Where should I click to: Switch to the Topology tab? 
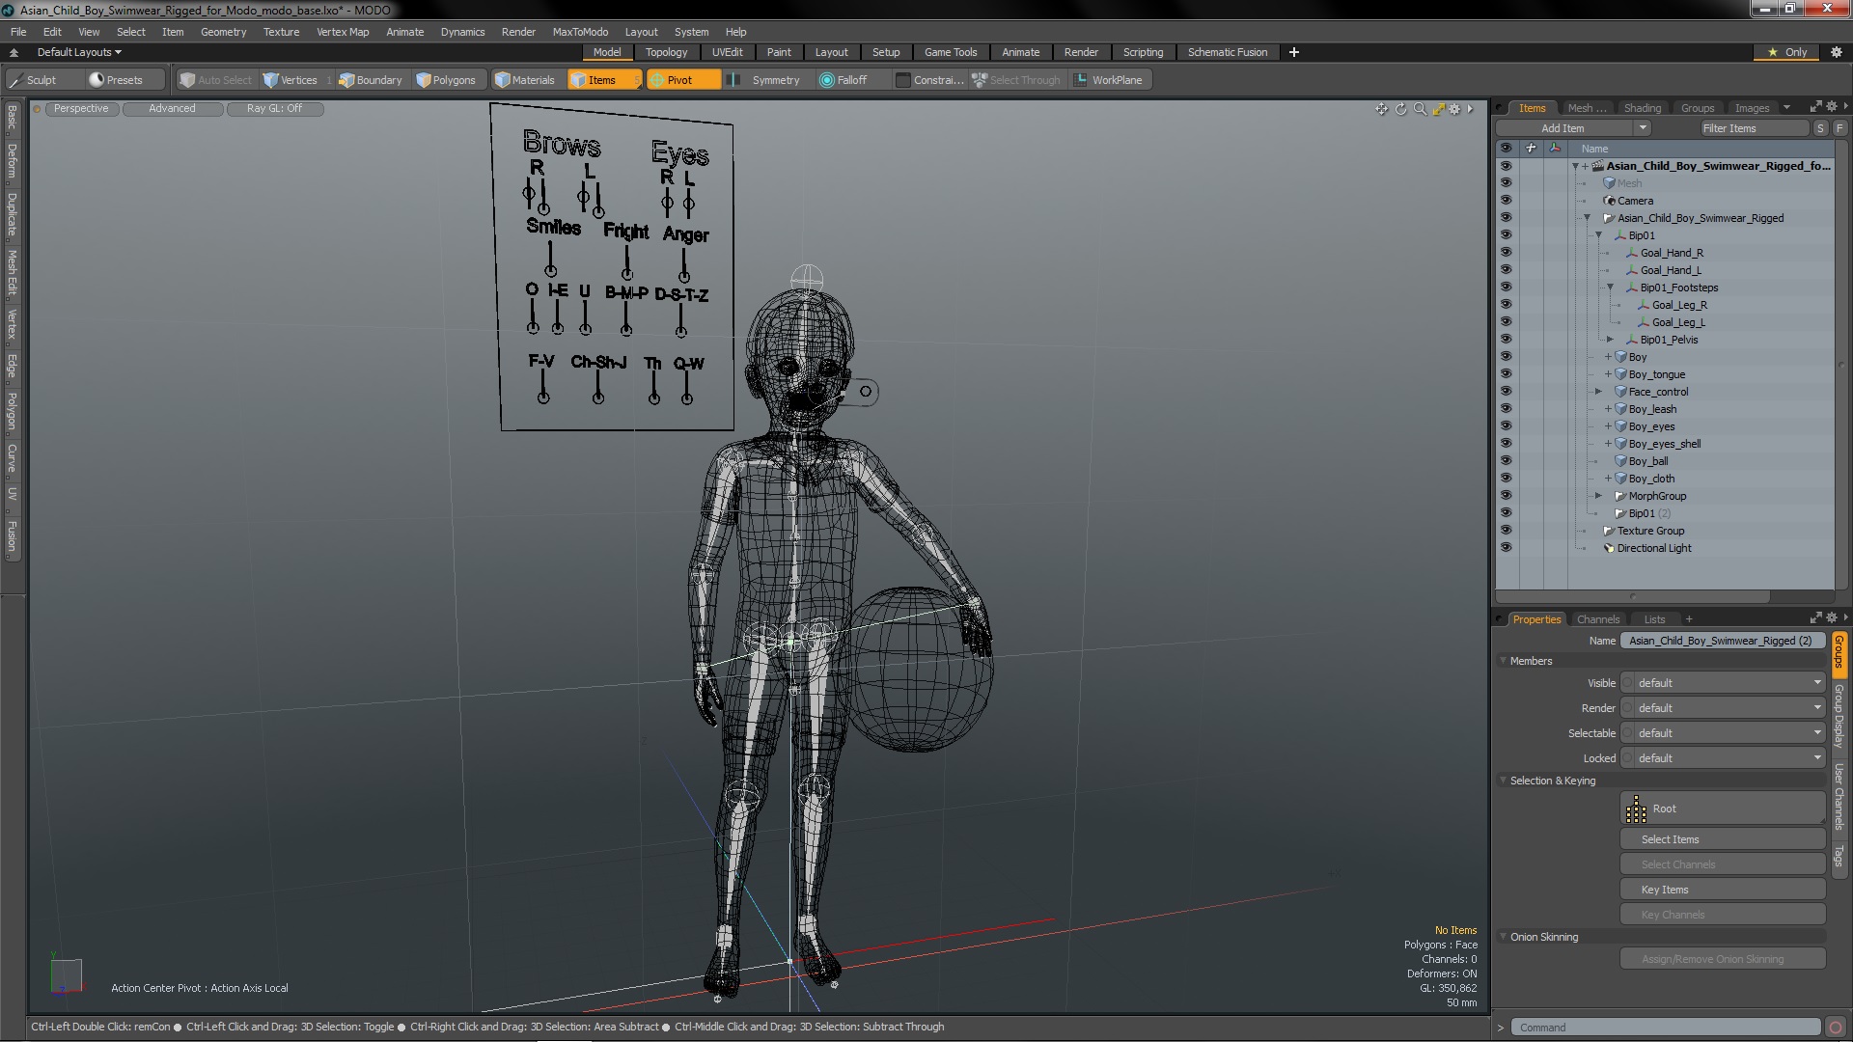pos(666,52)
